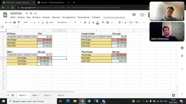The image size is (186, 104).
Task: Open the Maps side panel icon
Action: [x=182, y=56]
